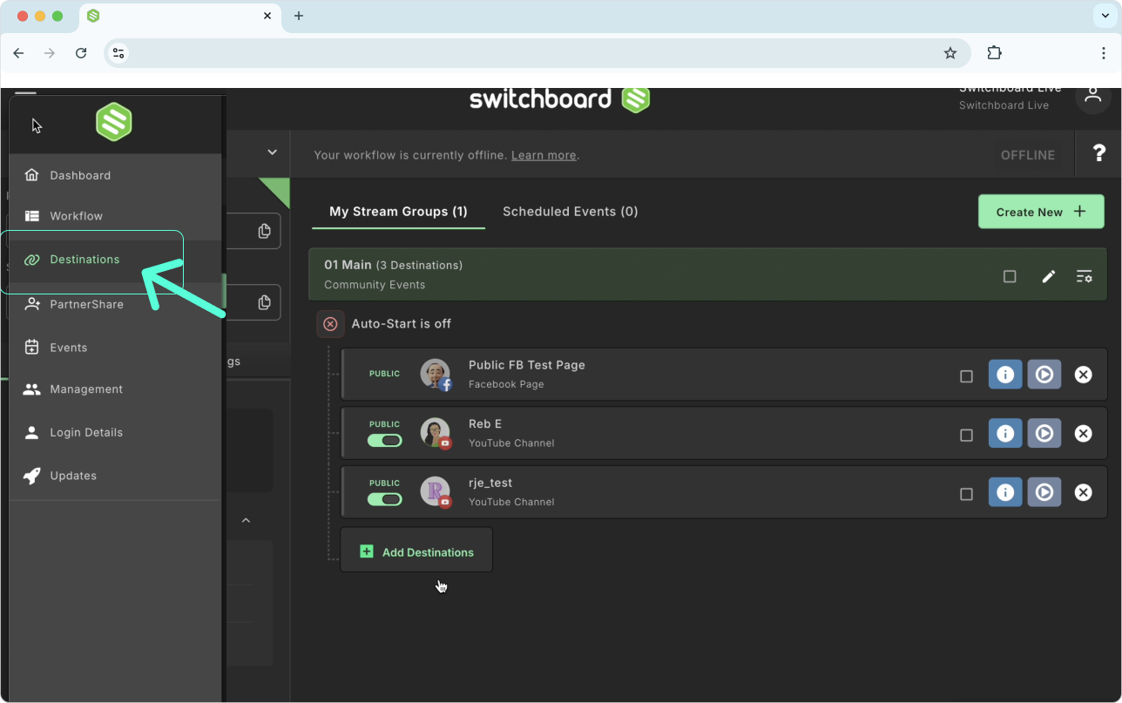The width and height of the screenshot is (1122, 703).
Task: Remove the Reb E destination
Action: click(x=1083, y=433)
